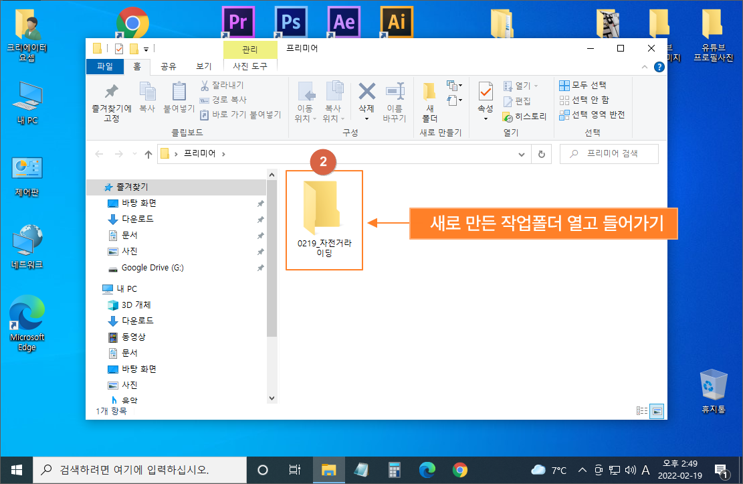Click the Copy (복사) ribbon icon
The height and width of the screenshot is (484, 743).
pyautogui.click(x=147, y=97)
